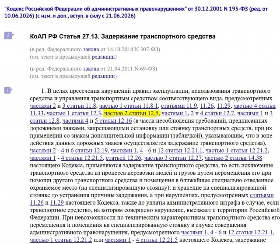The height and width of the screenshot is (244, 280).
Task: Follow the link "частью 1 статьи 11.8.1"
Action: (128, 106)
